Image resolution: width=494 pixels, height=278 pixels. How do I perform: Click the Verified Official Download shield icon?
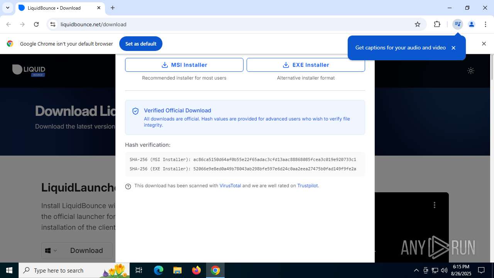pyautogui.click(x=135, y=111)
